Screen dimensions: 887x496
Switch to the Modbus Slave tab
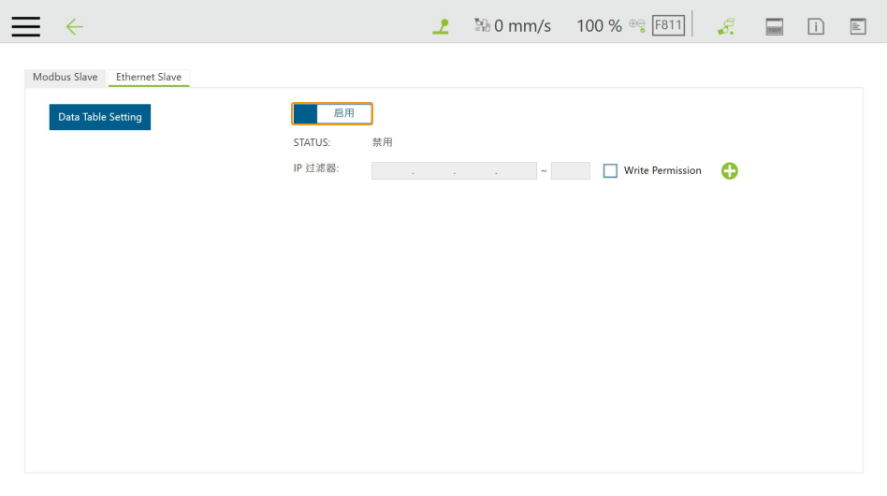[x=65, y=77]
